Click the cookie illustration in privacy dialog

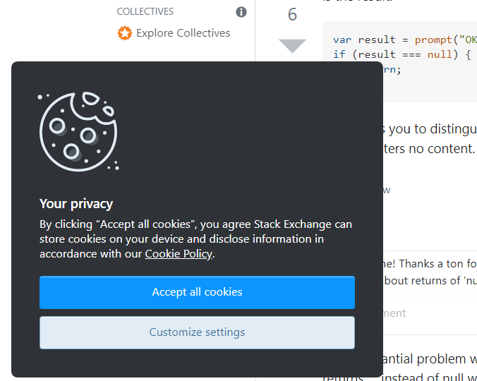(78, 131)
